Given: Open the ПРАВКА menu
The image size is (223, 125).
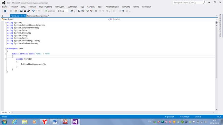Looking at the screenshot, I should (x=14, y=7).
